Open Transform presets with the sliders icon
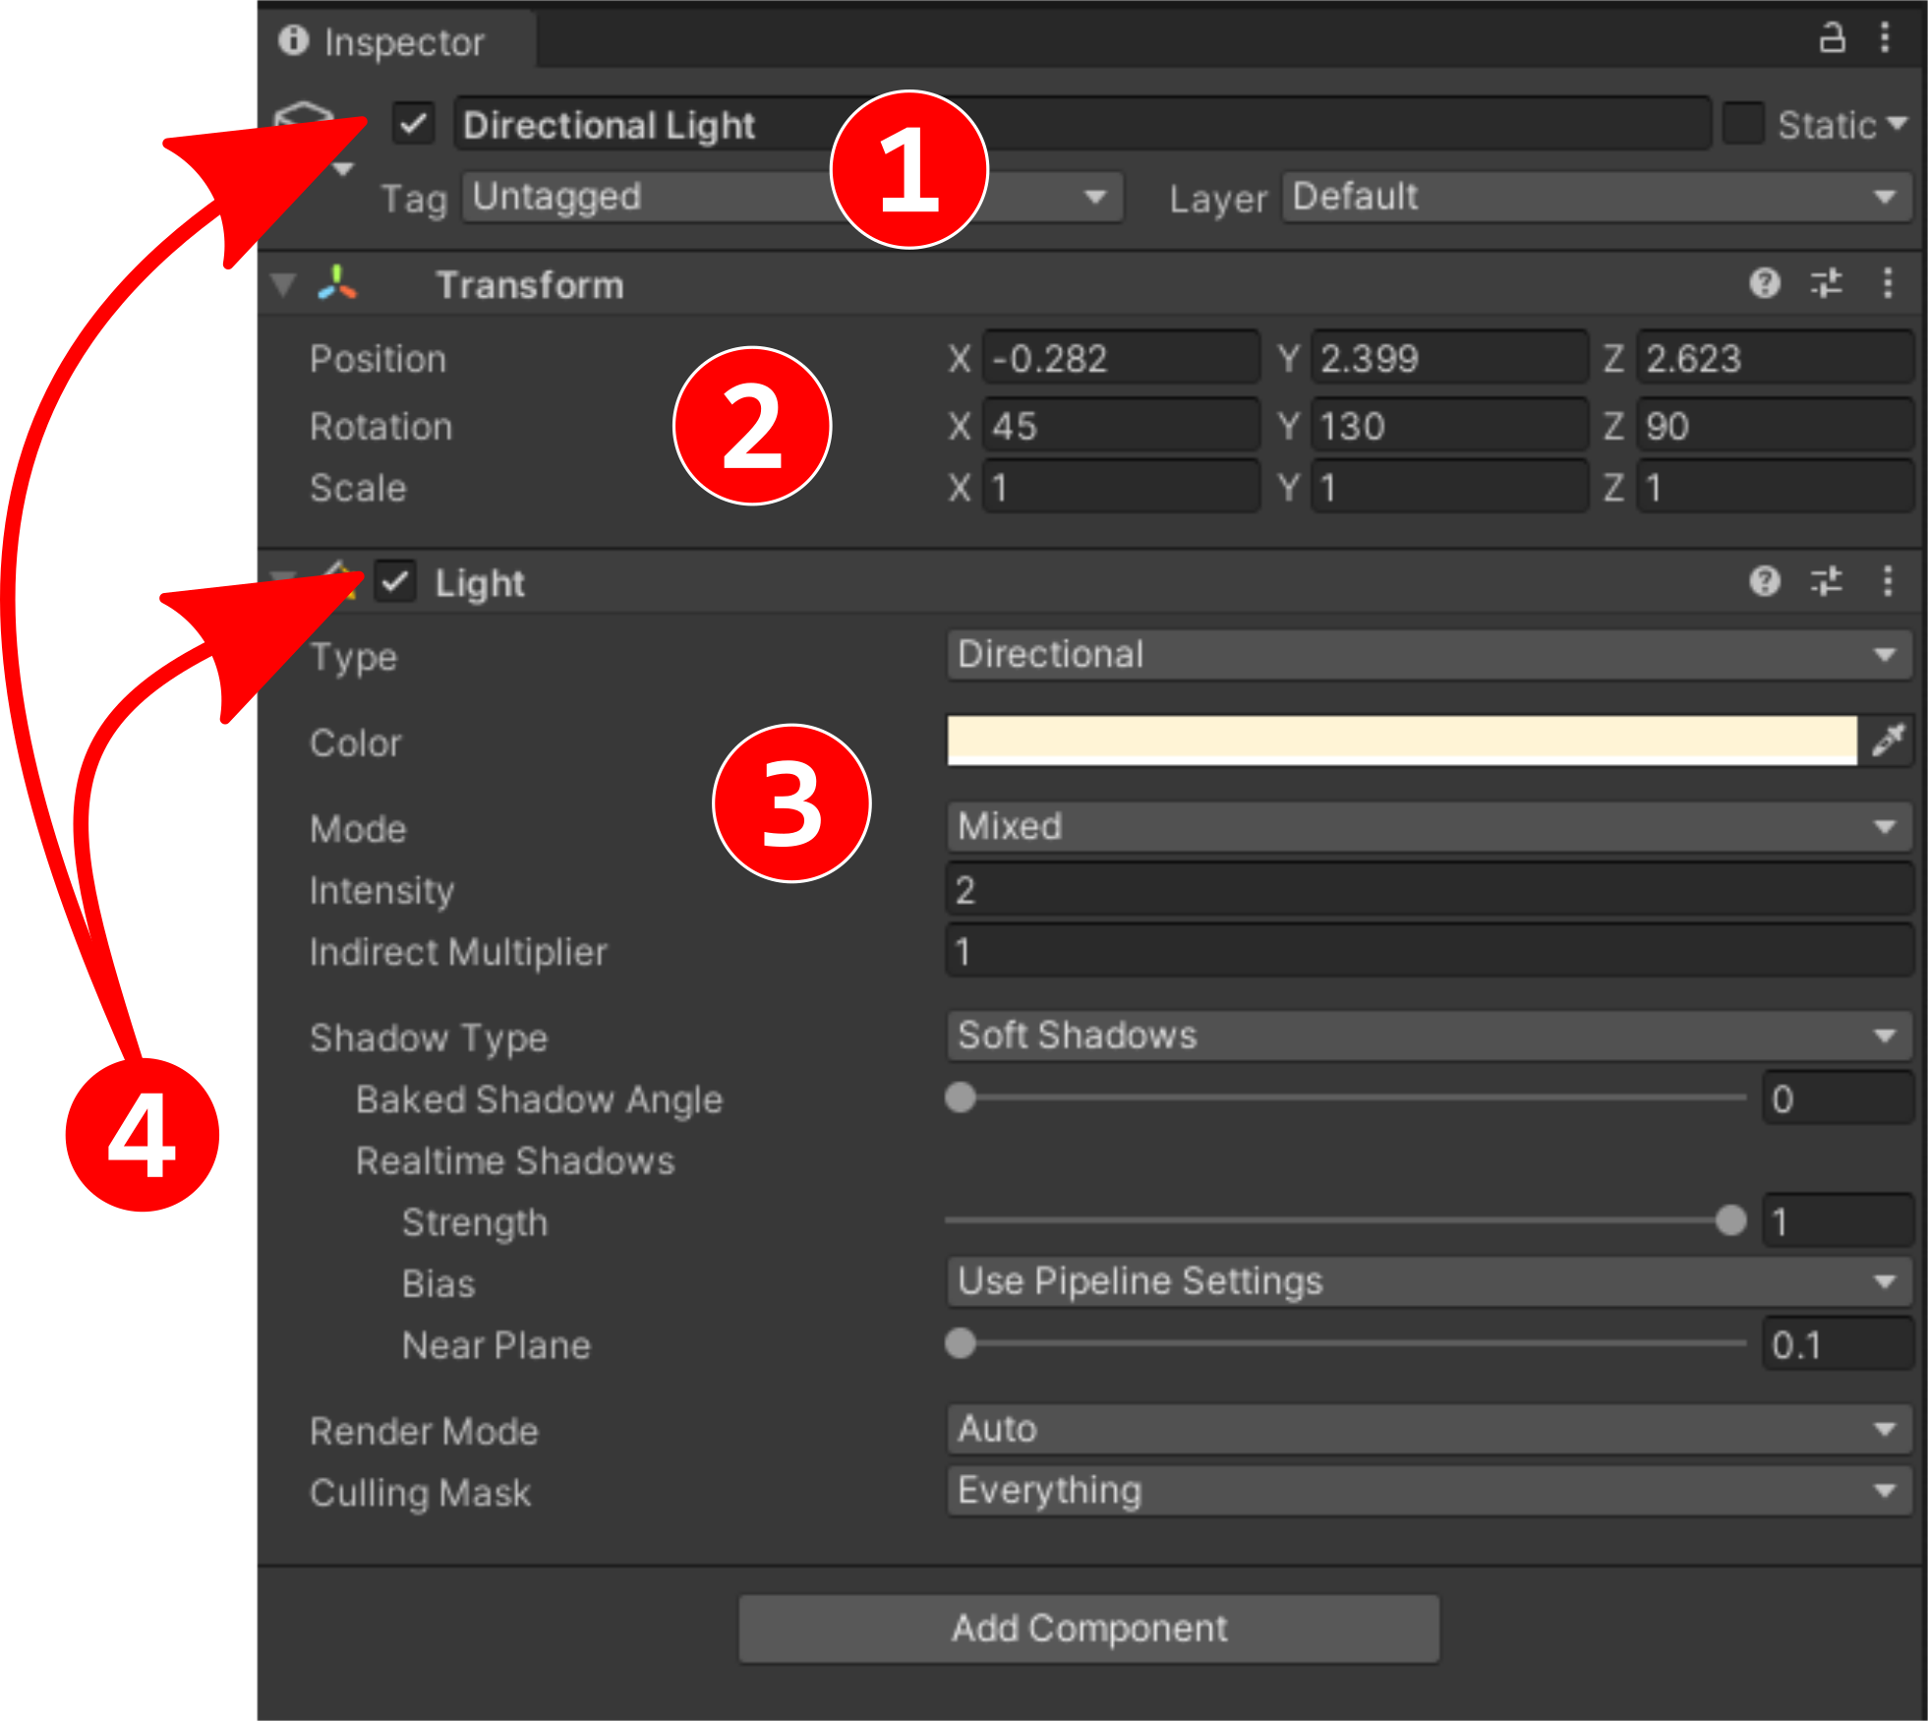Screen dimensions: 1928x1721 pyautogui.click(x=1827, y=283)
